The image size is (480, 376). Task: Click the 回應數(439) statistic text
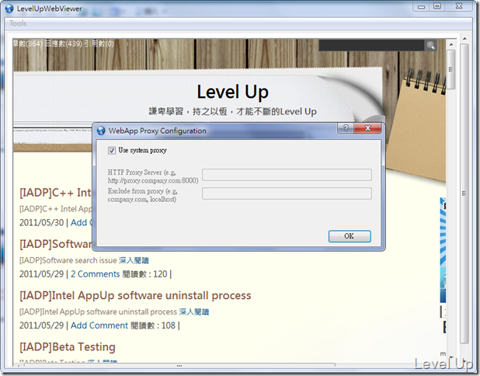[x=63, y=44]
